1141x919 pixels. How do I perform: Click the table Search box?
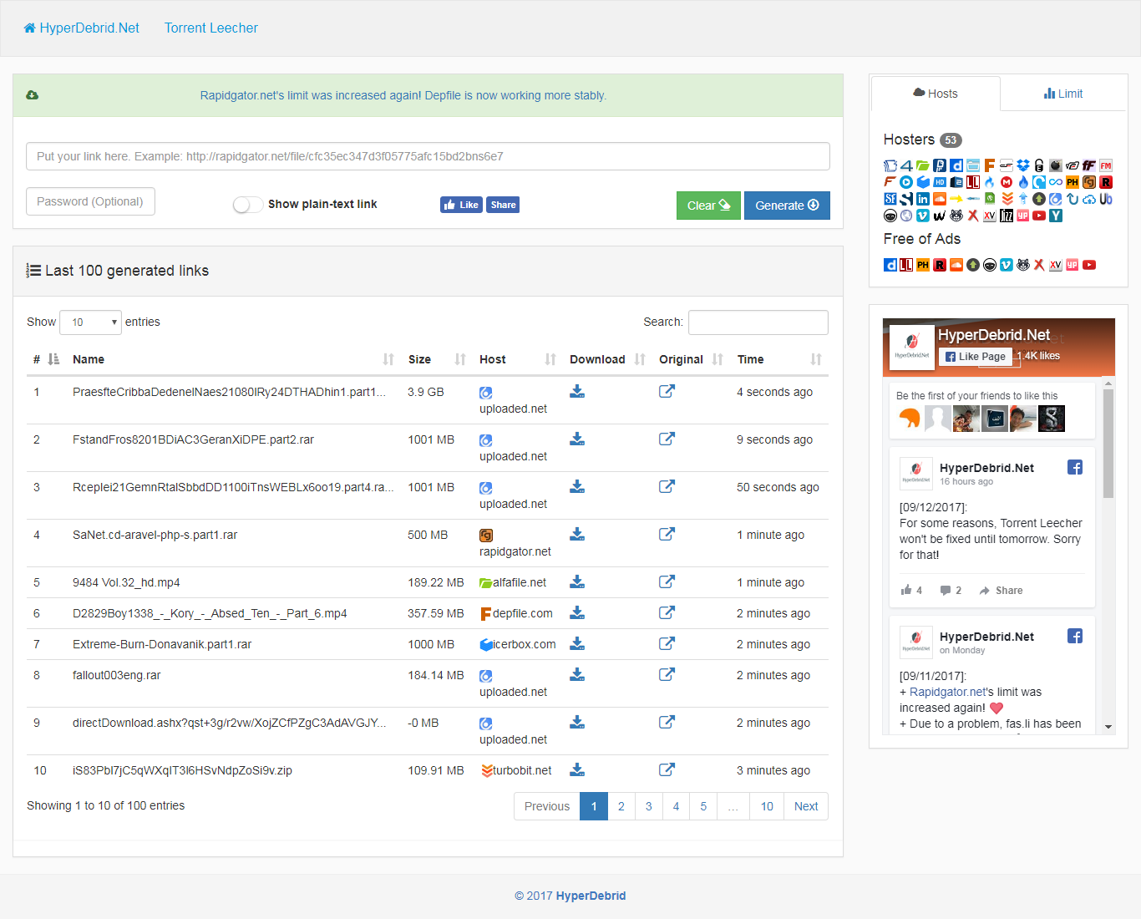tap(758, 322)
